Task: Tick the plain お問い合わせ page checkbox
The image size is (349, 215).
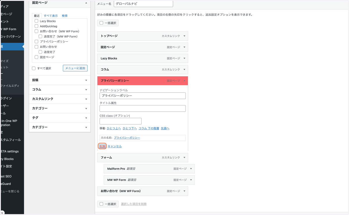Action: [36, 47]
